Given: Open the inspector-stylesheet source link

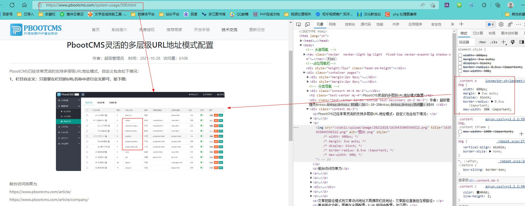Looking at the screenshot, I should pyautogui.click(x=504, y=81).
